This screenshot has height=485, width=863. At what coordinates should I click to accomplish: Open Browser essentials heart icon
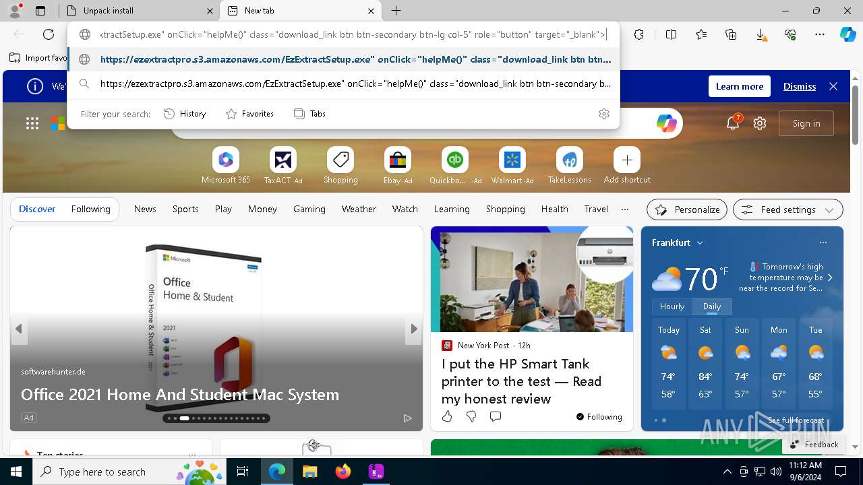click(x=790, y=34)
